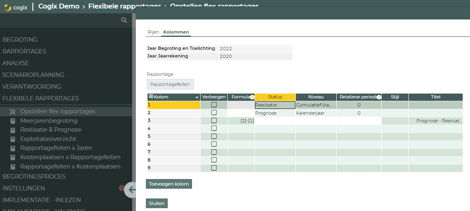Tick the Verbergen checkbox for column 4
This screenshot has height=211, width=470.
[214, 128]
